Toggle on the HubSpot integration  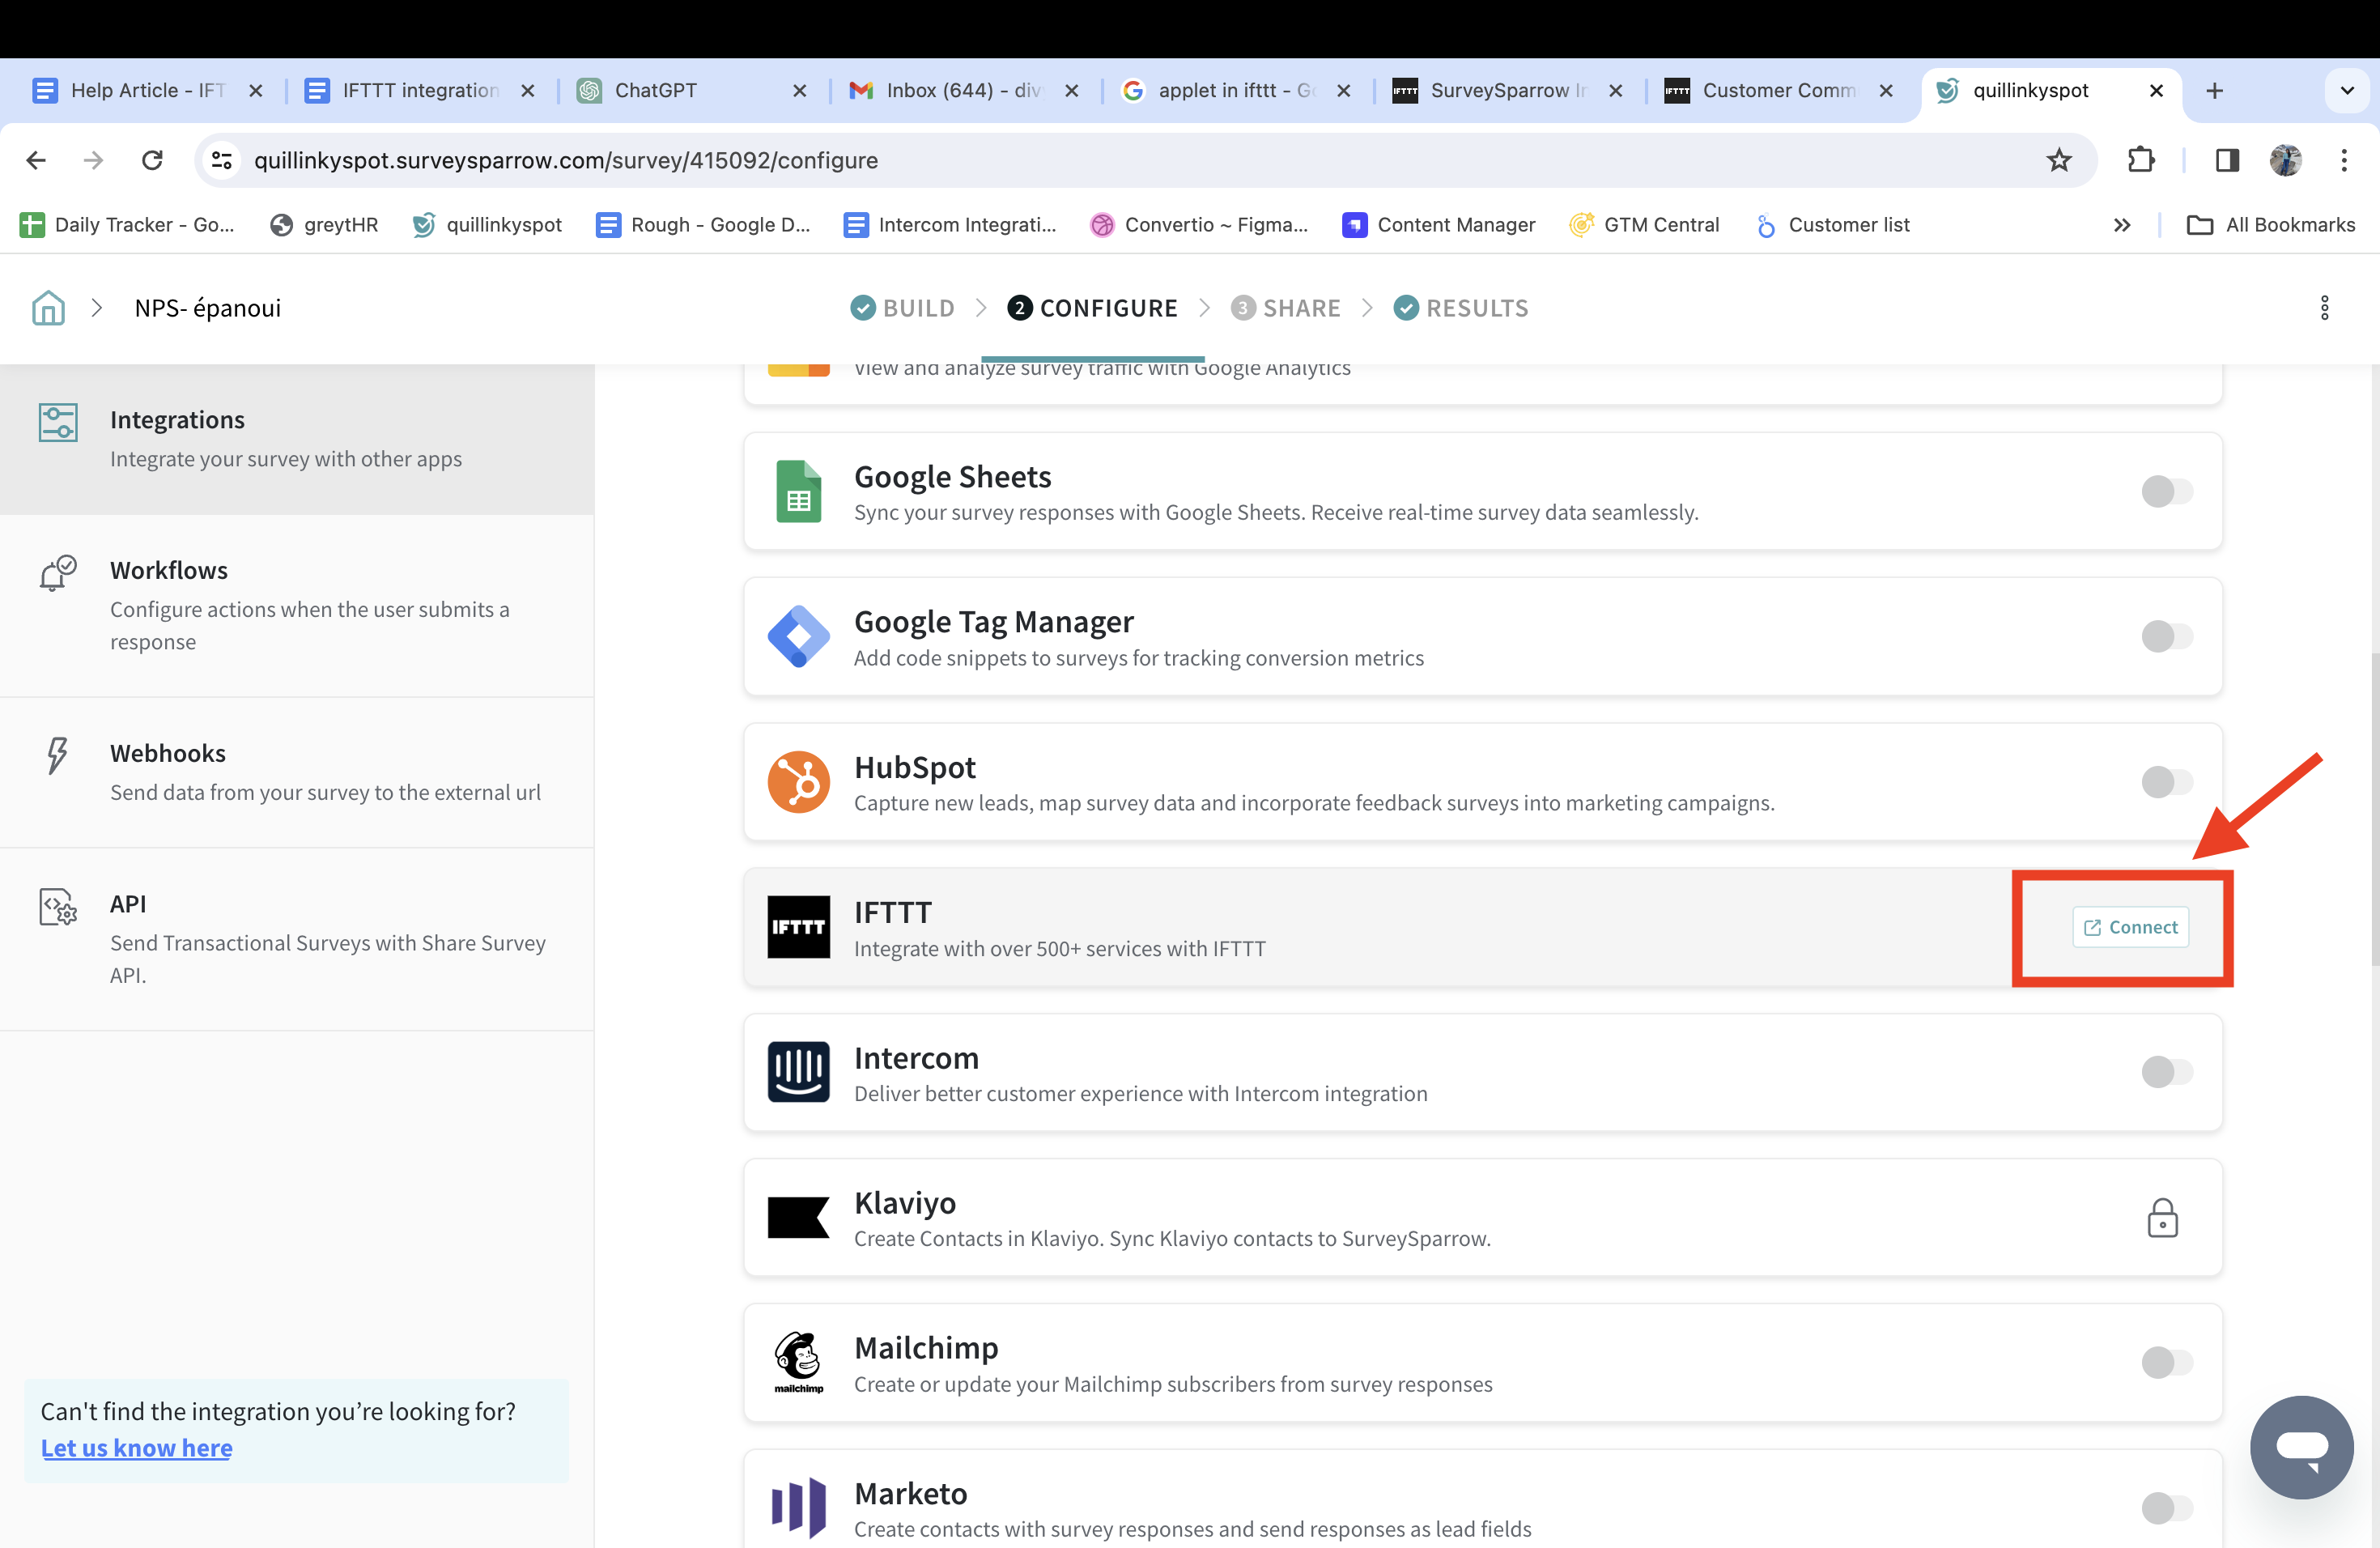pos(2166,782)
